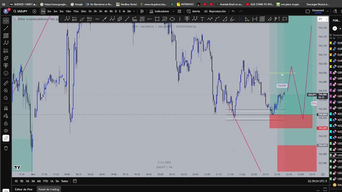This screenshot has height=192, width=342.
Task: Click the go to date calendar icon
Action: [75, 181]
